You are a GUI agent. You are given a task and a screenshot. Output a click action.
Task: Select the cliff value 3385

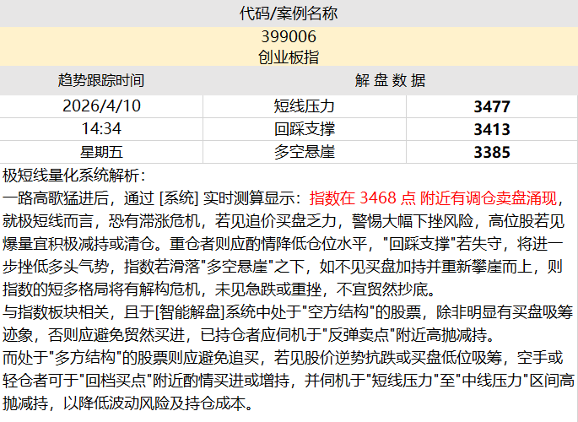pos(492,153)
